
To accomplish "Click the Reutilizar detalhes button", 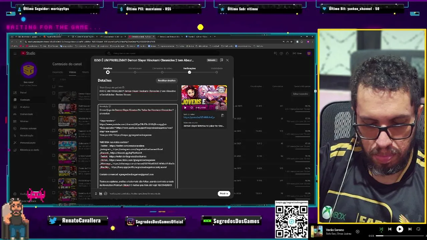I will [166, 80].
